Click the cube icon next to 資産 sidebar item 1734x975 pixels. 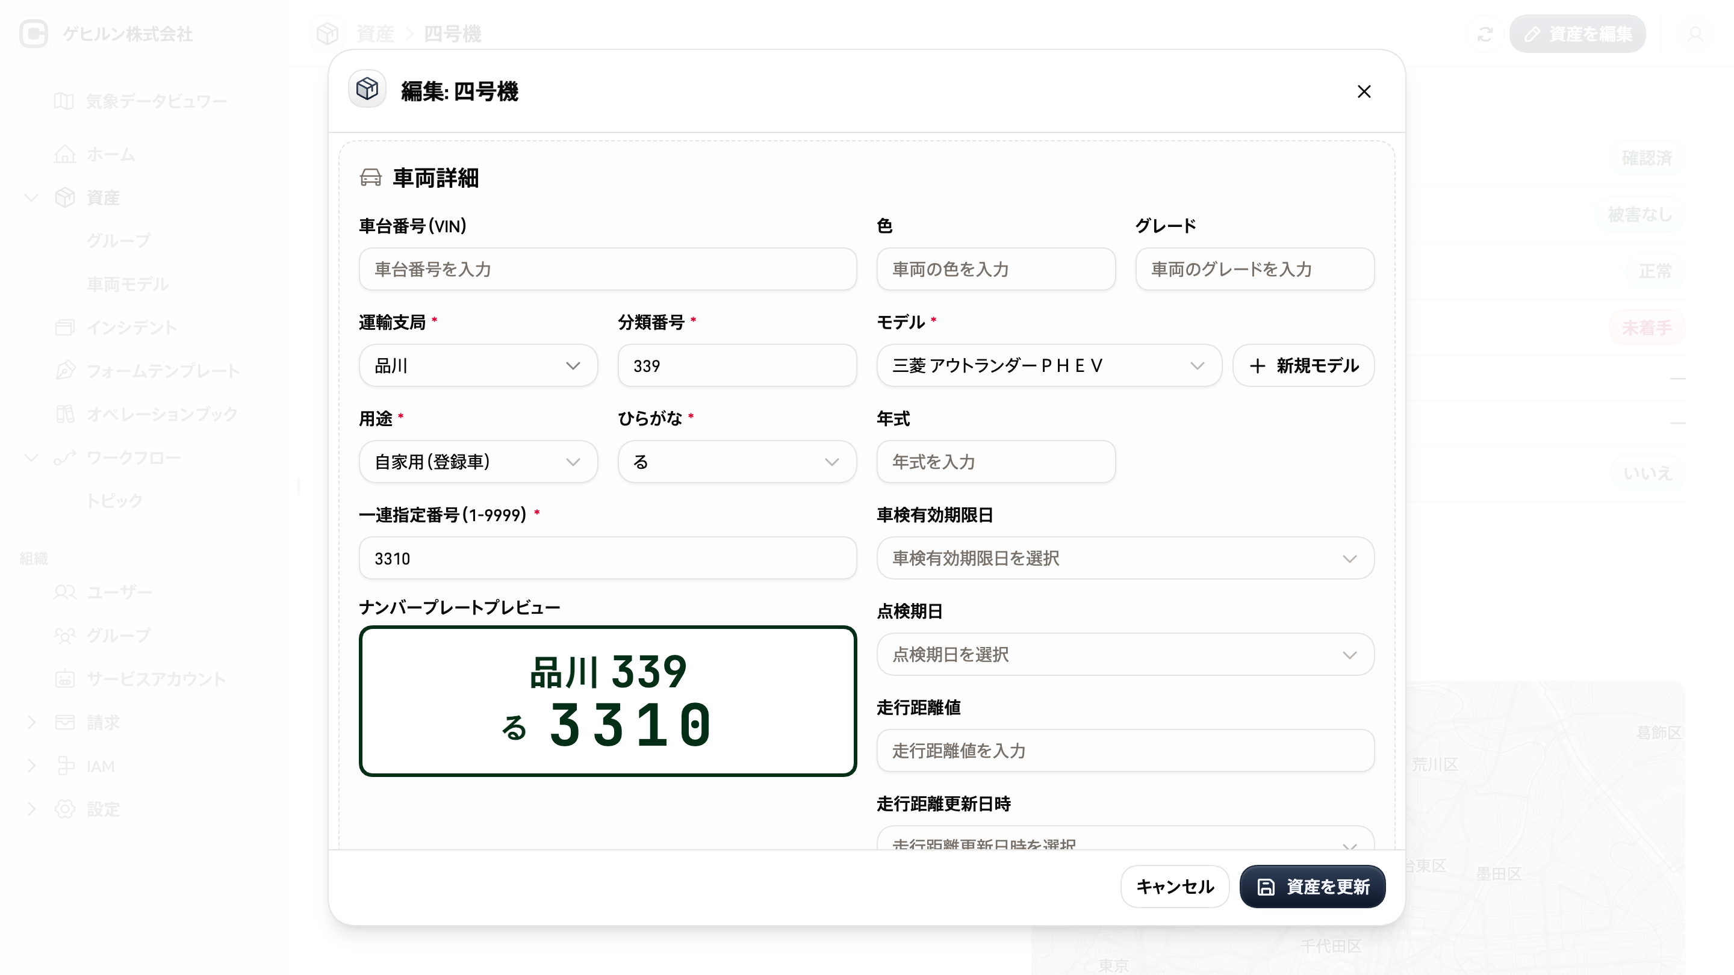point(64,198)
